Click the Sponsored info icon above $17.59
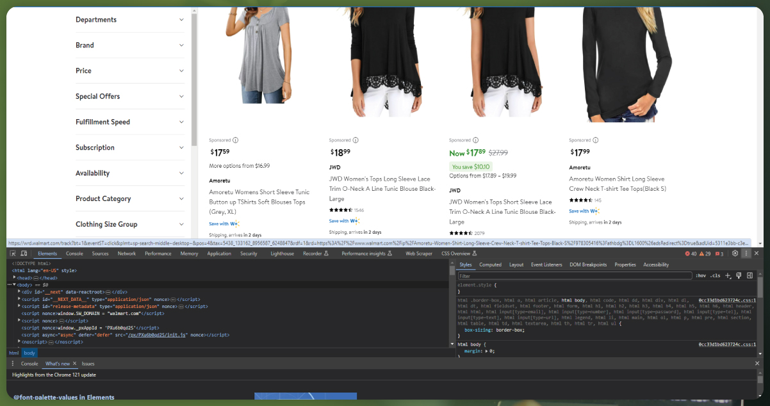 pyautogui.click(x=235, y=140)
